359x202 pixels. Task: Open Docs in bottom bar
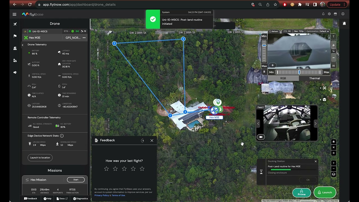pos(62,199)
